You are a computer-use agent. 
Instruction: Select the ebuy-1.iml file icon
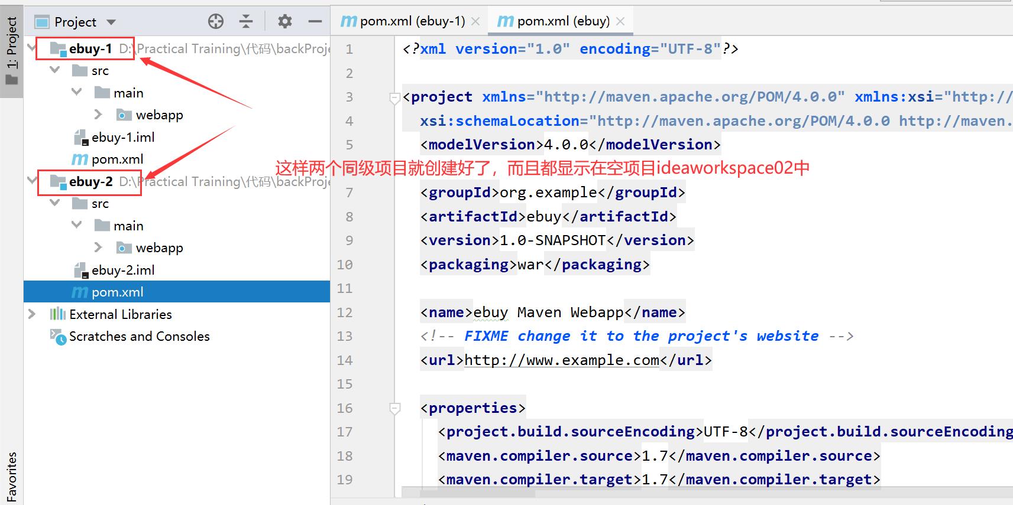click(x=80, y=137)
